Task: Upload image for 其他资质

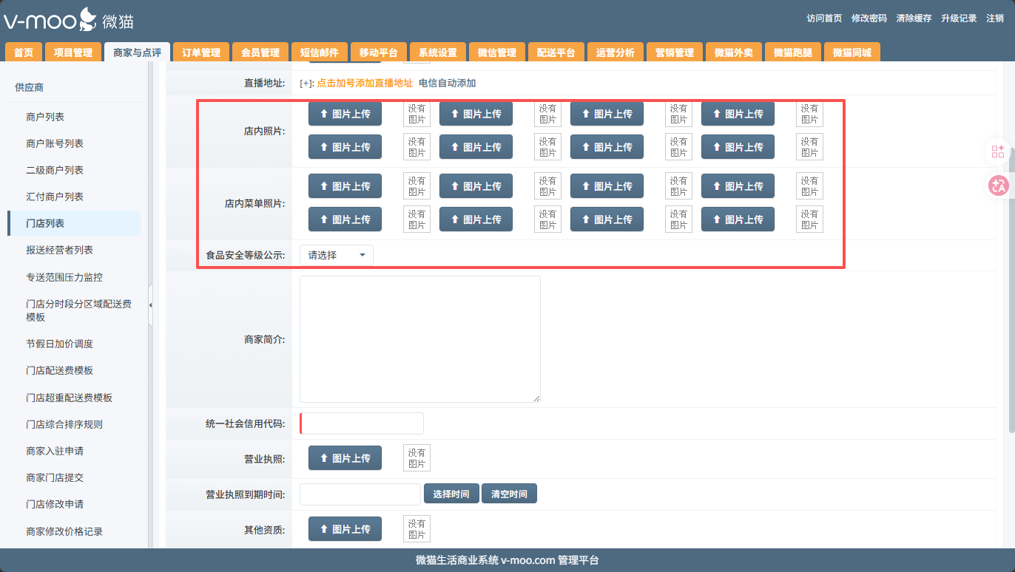Action: [345, 529]
